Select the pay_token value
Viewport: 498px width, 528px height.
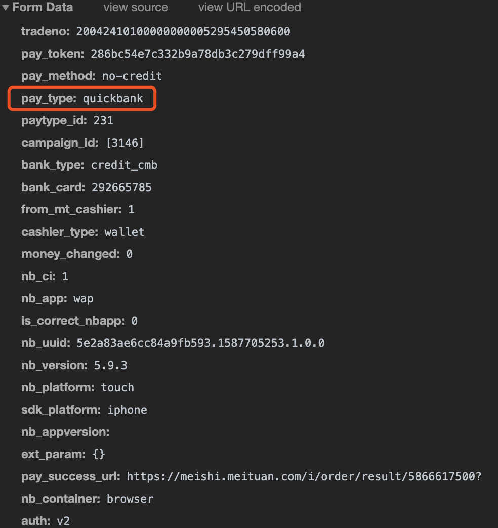pos(198,54)
